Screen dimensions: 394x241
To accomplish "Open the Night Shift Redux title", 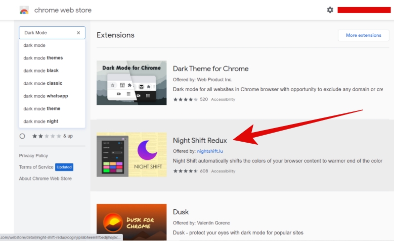I will pyautogui.click(x=200, y=141).
